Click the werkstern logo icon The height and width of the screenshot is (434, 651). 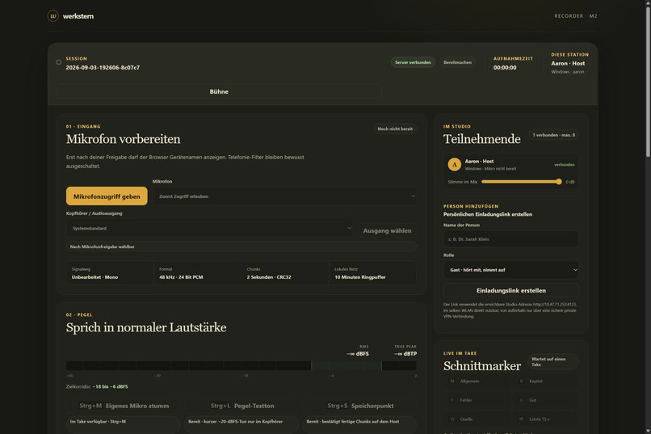(52, 16)
